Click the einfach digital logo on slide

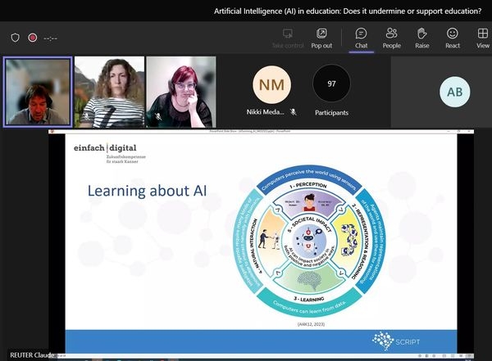[109, 153]
